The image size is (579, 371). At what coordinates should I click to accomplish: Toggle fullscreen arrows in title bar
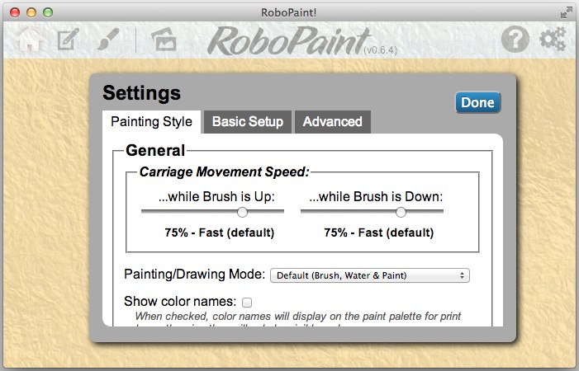pos(566,12)
